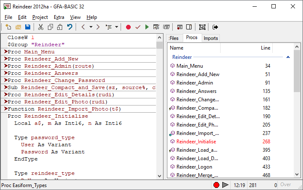
Task: Click the New file toolbar icon
Action: 8,27
